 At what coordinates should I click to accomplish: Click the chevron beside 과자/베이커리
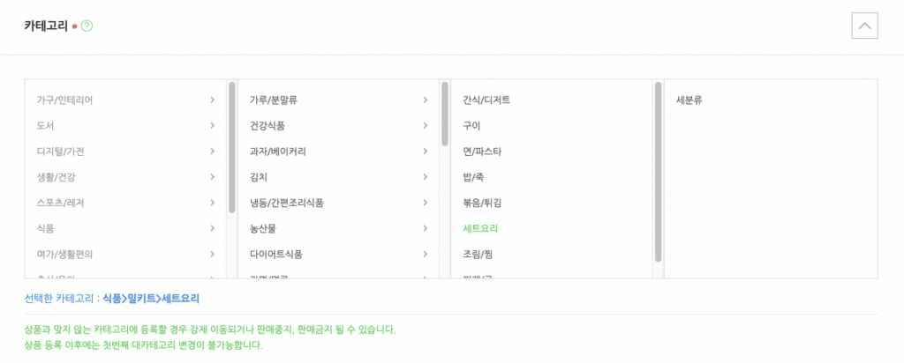click(x=426, y=152)
